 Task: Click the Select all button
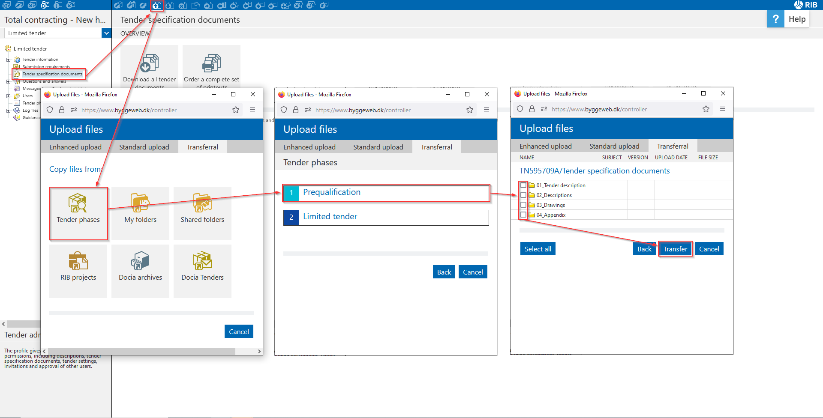pyautogui.click(x=538, y=249)
